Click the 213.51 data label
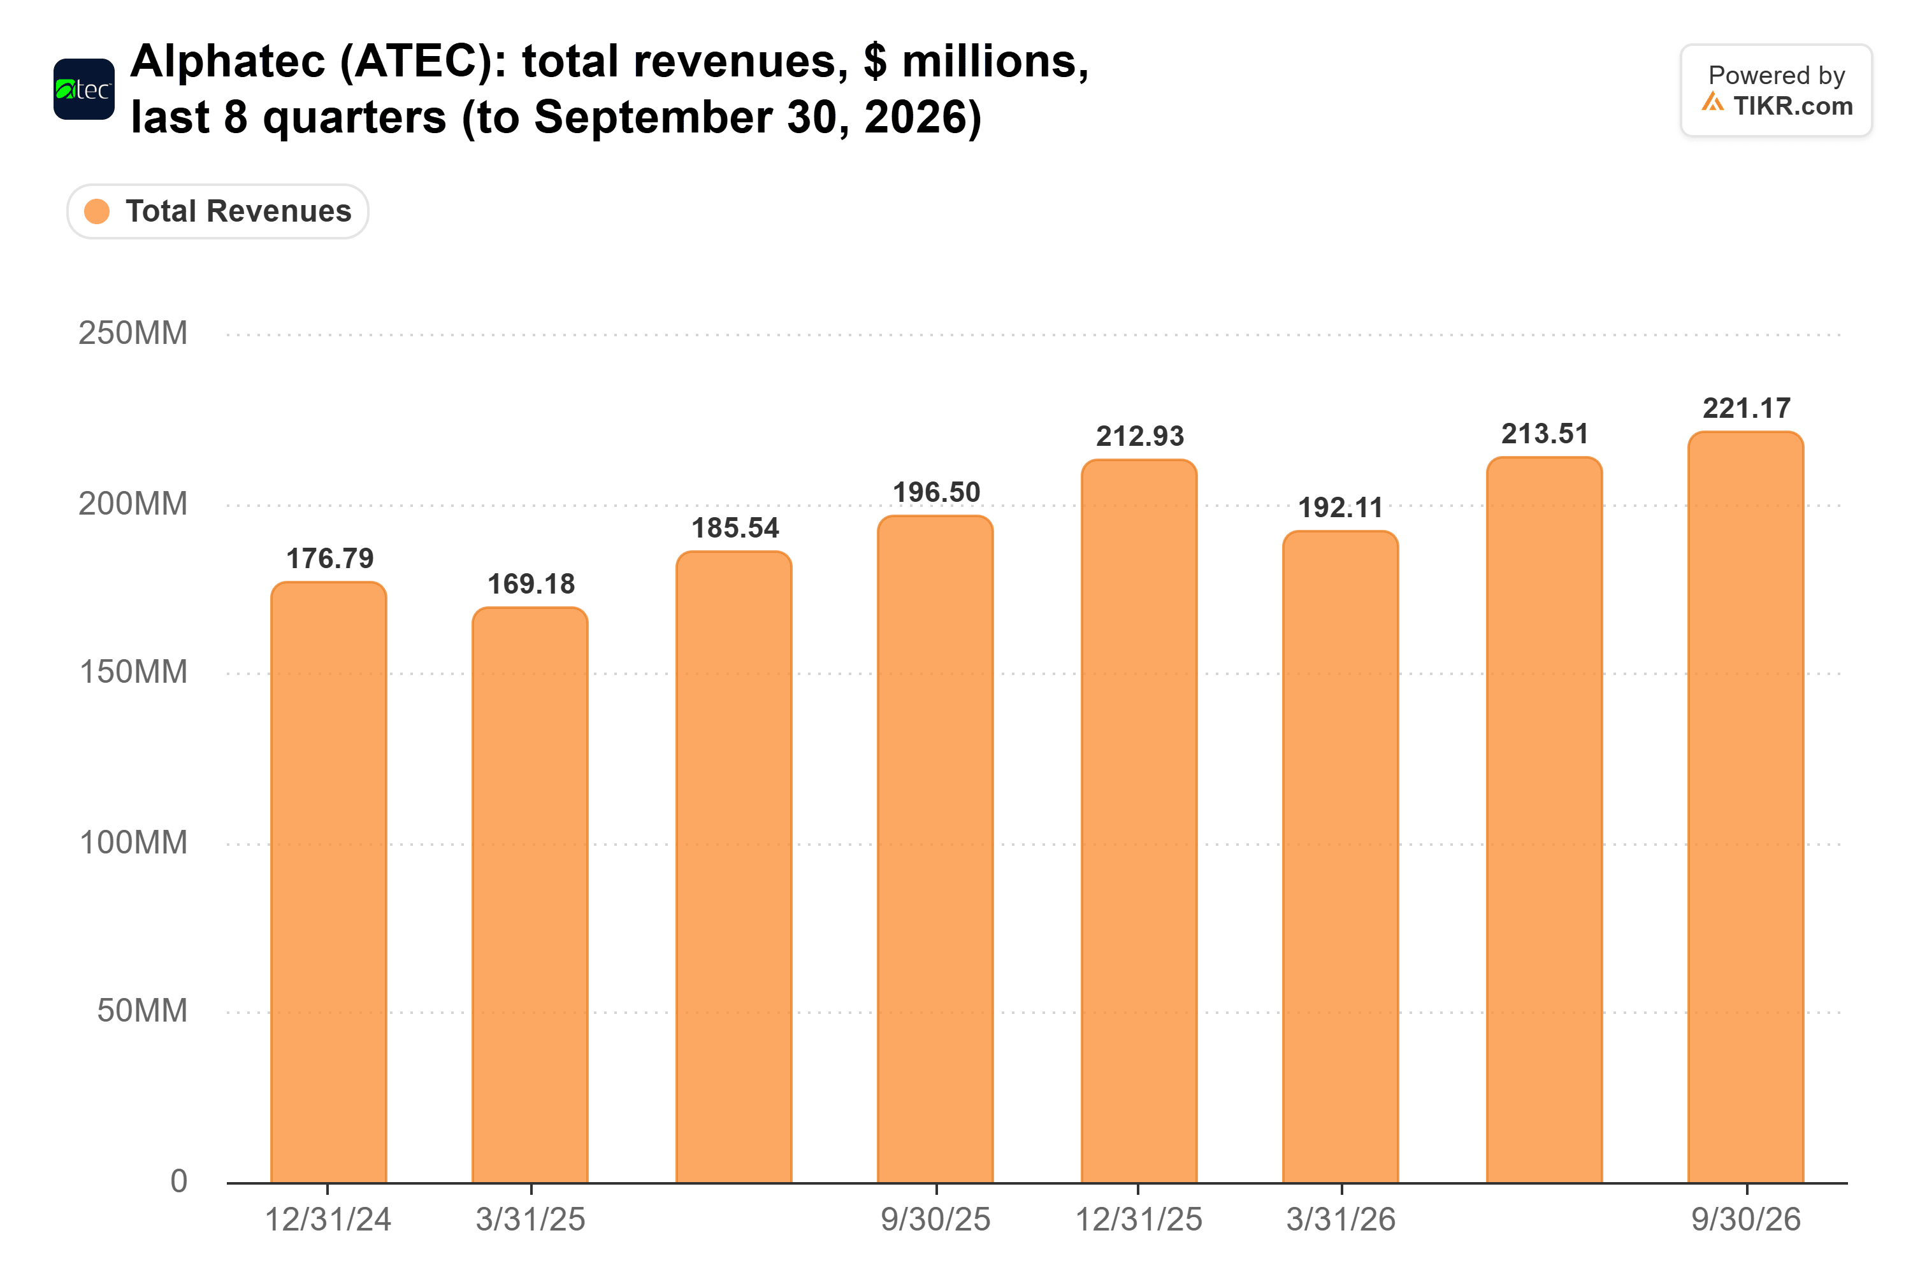This screenshot has height=1284, width=1927. (1545, 434)
